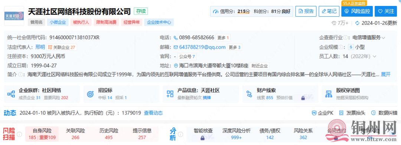Open 债务/债权 142 item
Screen dimensions: 401x145
(x=270, y=134)
